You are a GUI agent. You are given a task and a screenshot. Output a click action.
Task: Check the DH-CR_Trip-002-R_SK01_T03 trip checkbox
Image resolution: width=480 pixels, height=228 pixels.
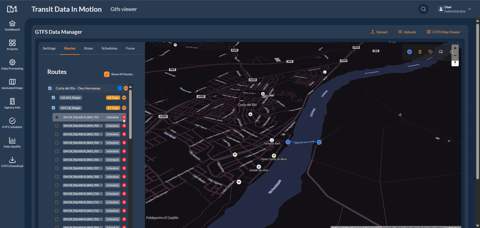click(57, 134)
